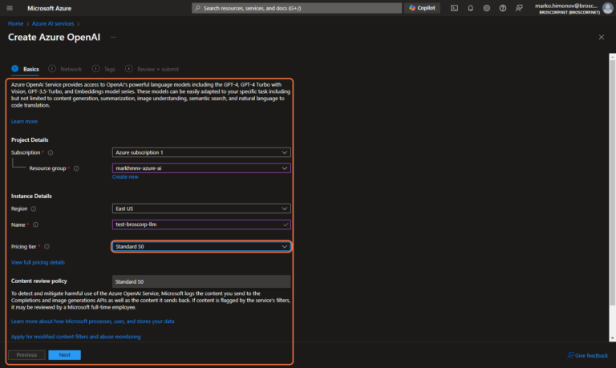Click the Content review policy field

click(201, 281)
